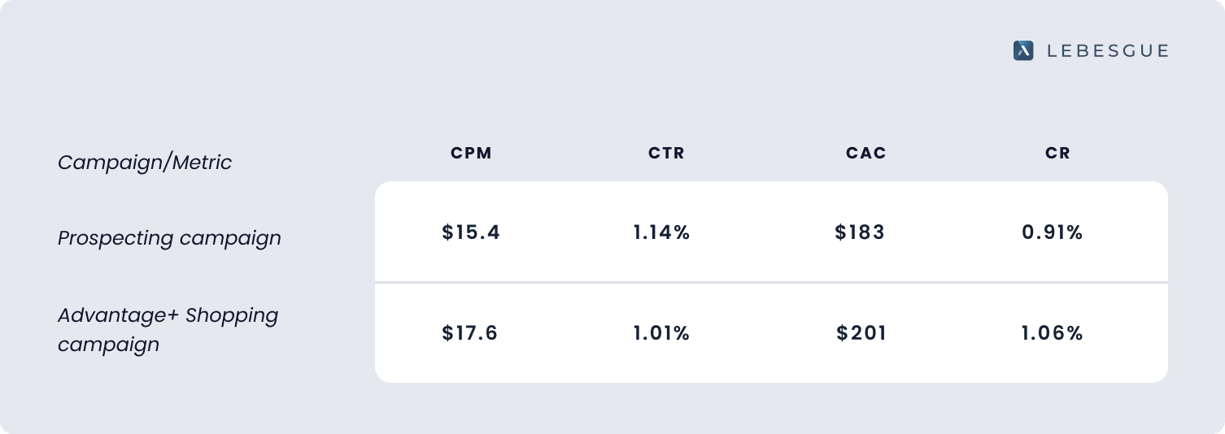Click the 1.01% CTR value
Viewport: 1225px width, 434px height.
tap(661, 333)
